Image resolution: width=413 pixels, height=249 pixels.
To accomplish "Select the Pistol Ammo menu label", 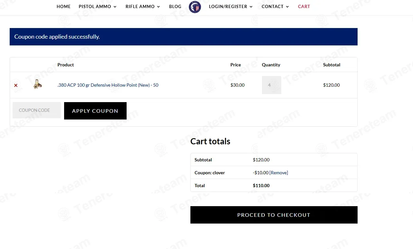I will (95, 6).
